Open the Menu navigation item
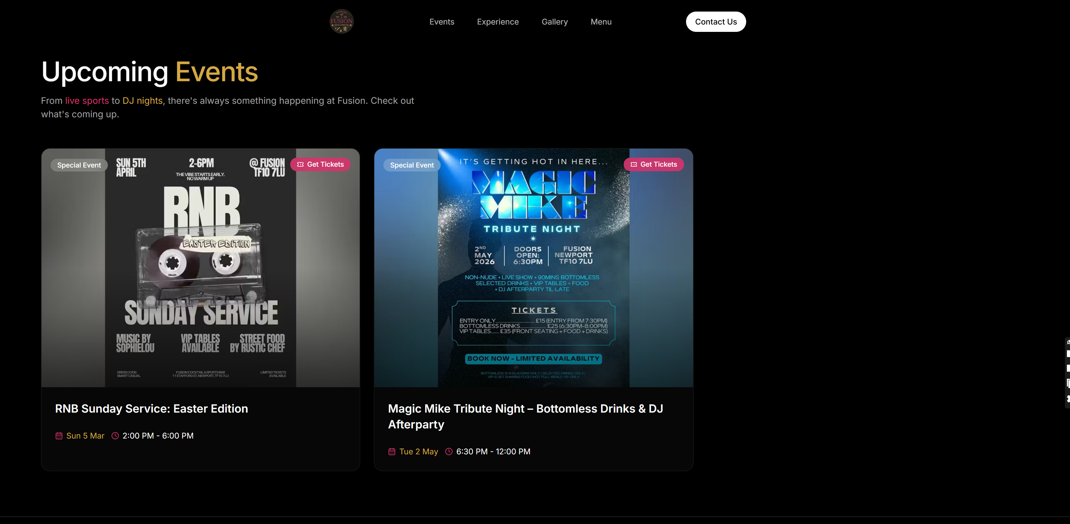 pyautogui.click(x=600, y=21)
